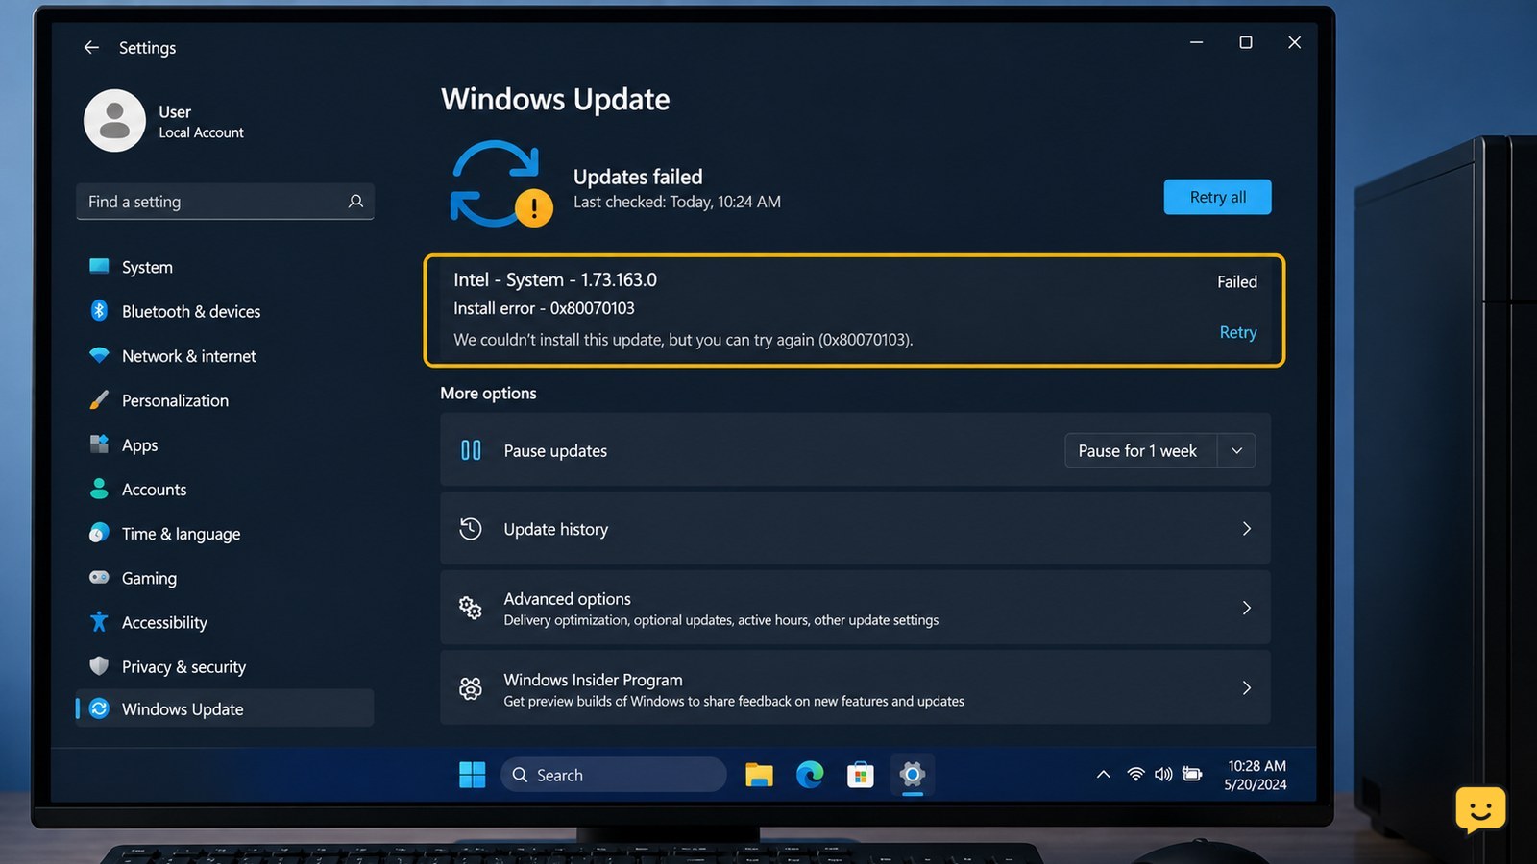This screenshot has width=1537, height=864.
Task: Select the Network & internet wifi icon
Action: [x=99, y=355]
